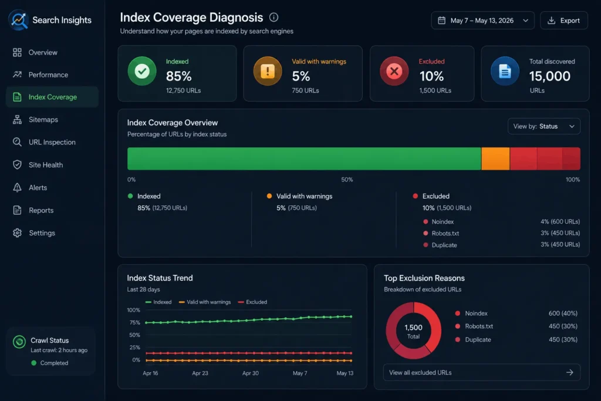The width and height of the screenshot is (601, 401).
Task: Click the Reports document icon
Action: point(17,210)
